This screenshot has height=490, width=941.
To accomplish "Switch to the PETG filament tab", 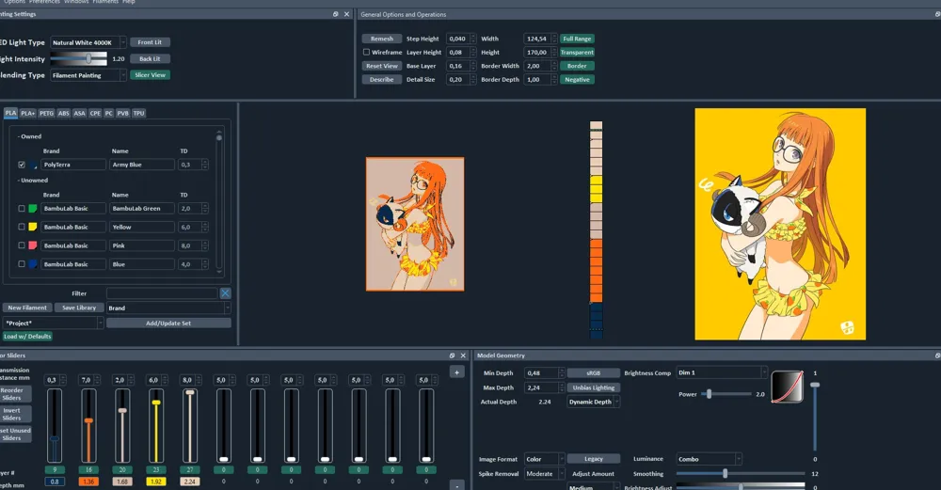I will click(x=46, y=114).
